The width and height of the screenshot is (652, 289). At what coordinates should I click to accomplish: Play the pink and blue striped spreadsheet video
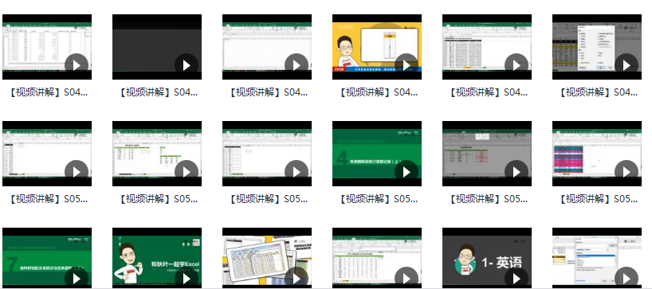tap(626, 171)
